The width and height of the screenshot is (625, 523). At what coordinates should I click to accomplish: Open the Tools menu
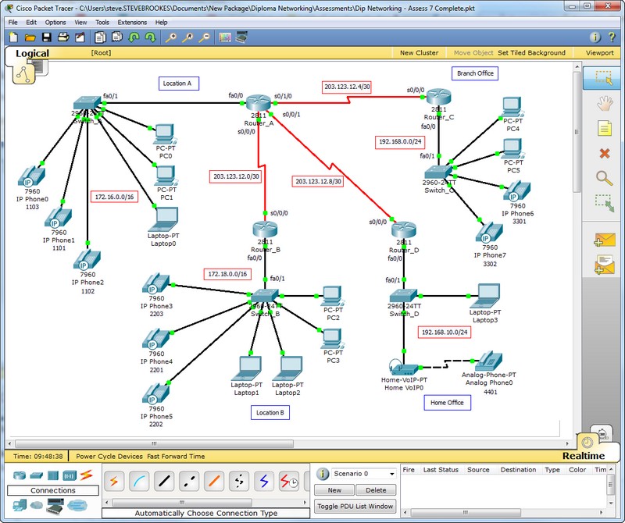click(x=102, y=23)
